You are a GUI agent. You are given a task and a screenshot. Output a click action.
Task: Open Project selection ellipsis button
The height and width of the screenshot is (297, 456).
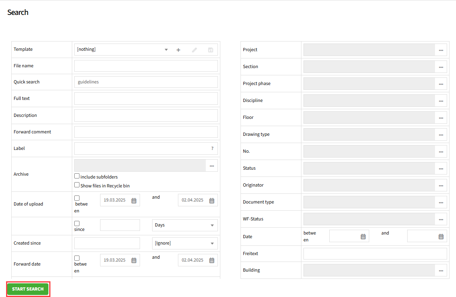pos(441,50)
